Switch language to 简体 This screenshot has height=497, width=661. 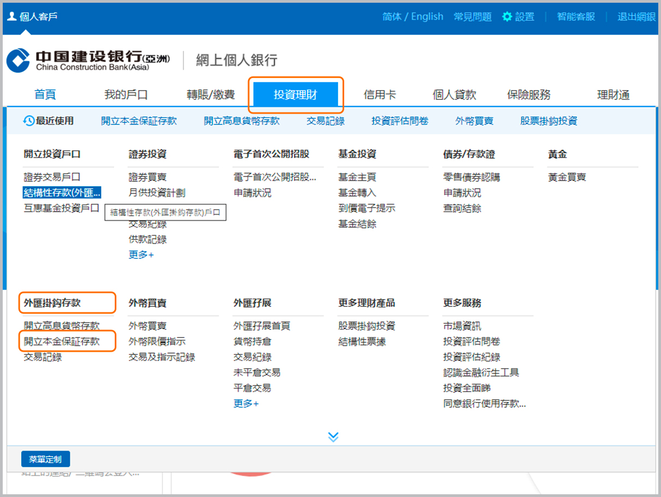(x=392, y=17)
